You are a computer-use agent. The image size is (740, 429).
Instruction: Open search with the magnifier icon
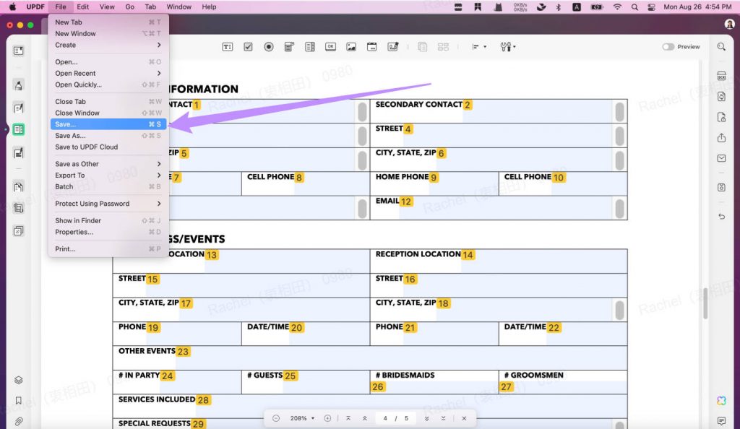pyautogui.click(x=720, y=46)
